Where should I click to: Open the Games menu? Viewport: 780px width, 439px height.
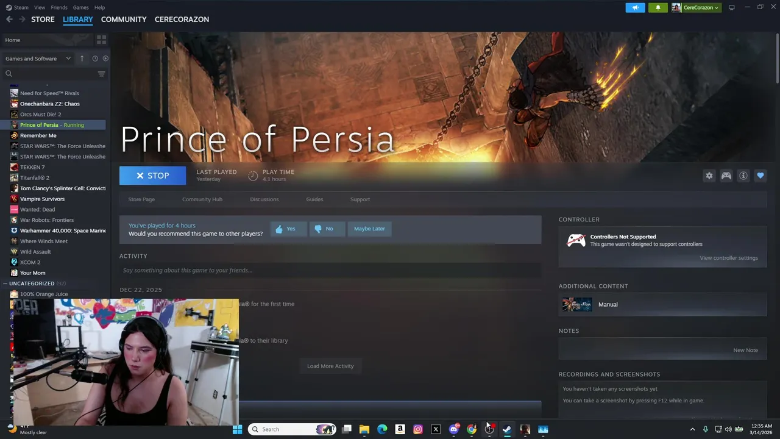tap(80, 7)
